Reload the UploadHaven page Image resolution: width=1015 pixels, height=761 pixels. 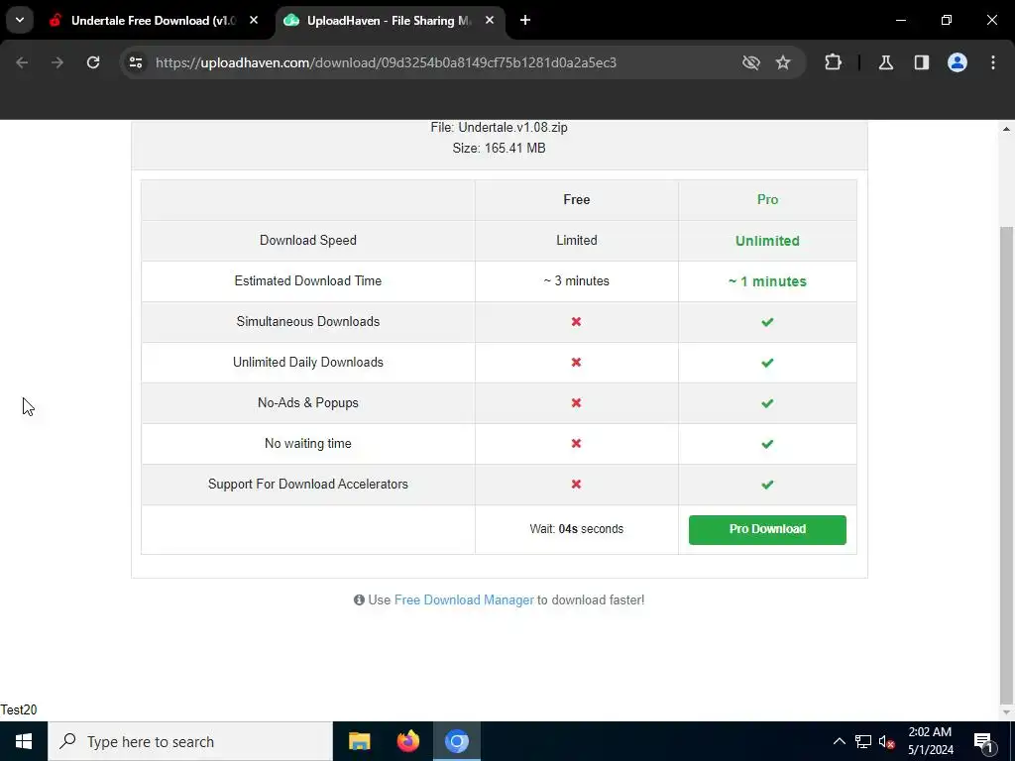tap(93, 62)
